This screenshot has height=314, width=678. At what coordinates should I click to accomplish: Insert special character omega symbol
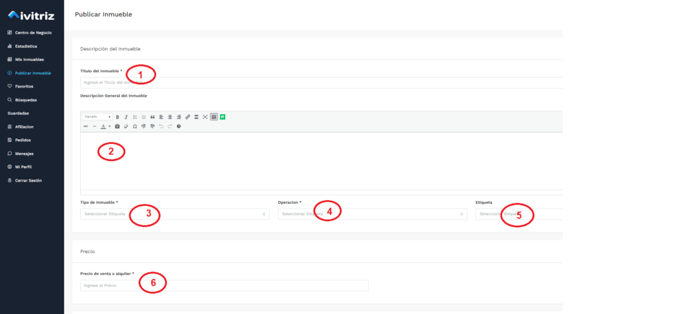(134, 126)
